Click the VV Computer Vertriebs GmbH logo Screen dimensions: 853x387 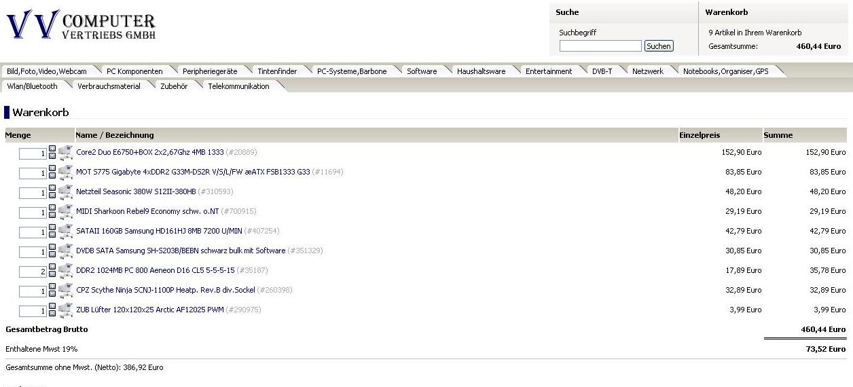[81, 26]
